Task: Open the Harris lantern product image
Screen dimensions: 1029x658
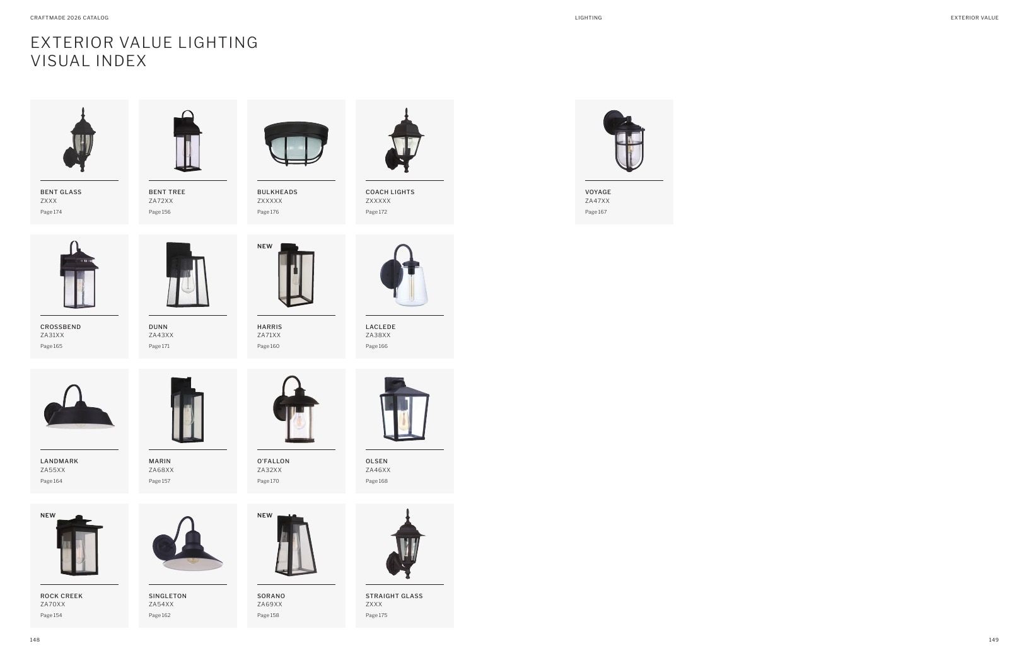Action: tap(296, 275)
